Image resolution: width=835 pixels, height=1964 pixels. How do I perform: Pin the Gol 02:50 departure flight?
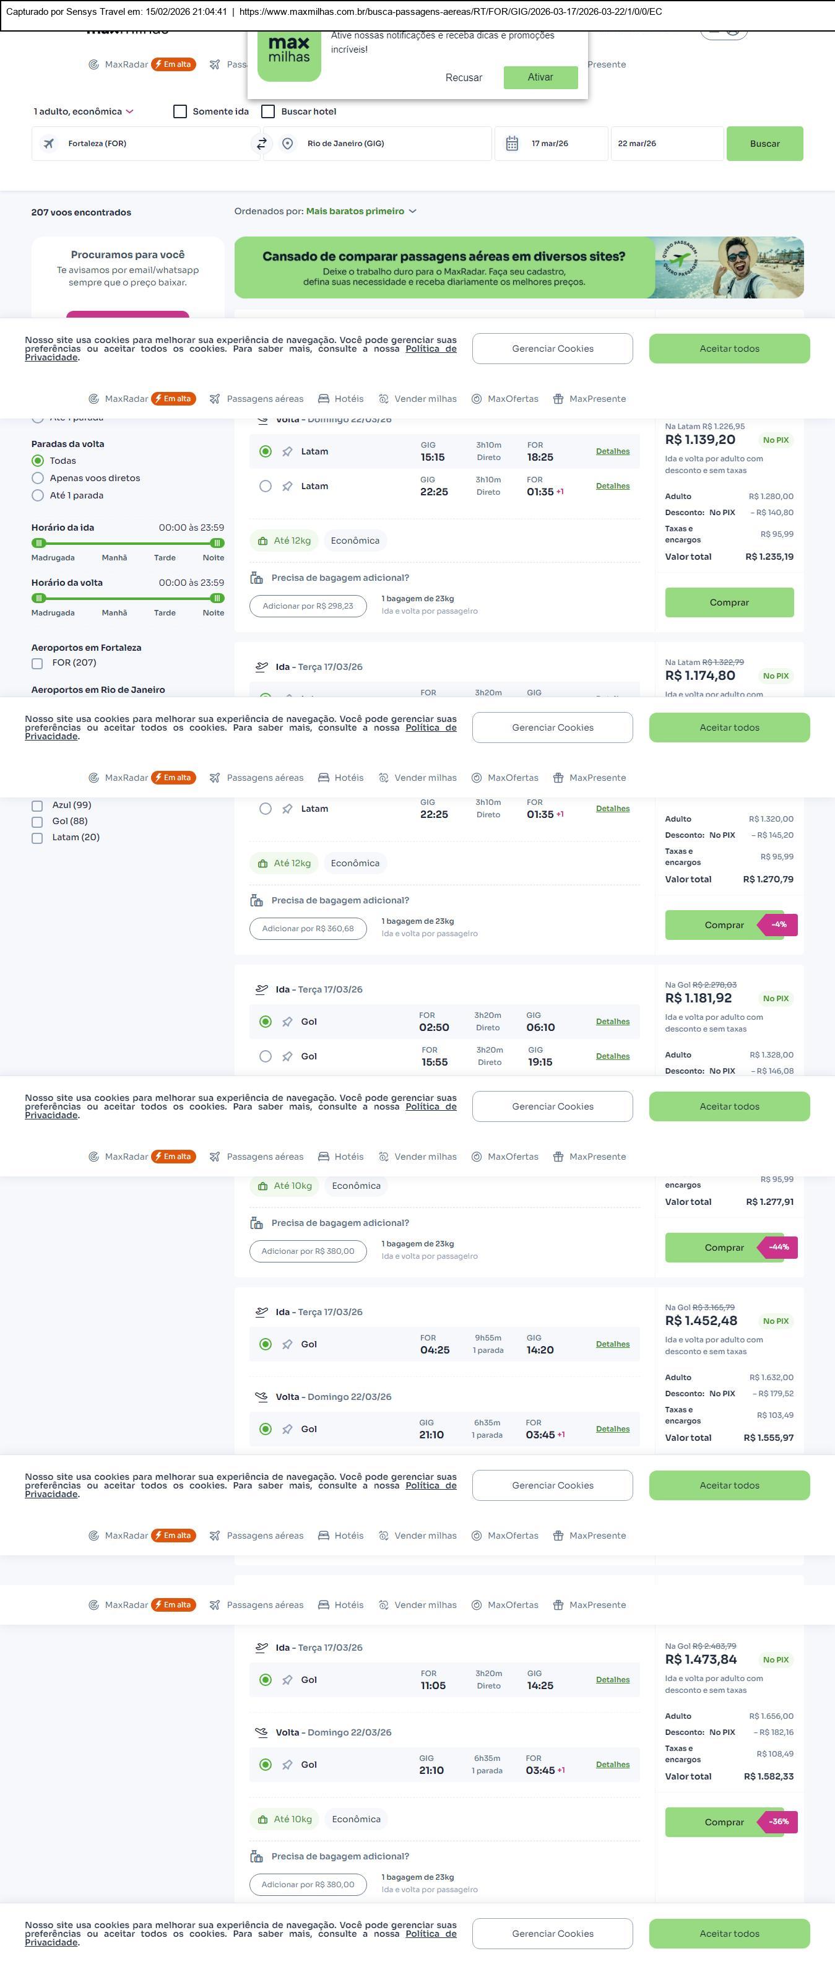click(287, 1022)
